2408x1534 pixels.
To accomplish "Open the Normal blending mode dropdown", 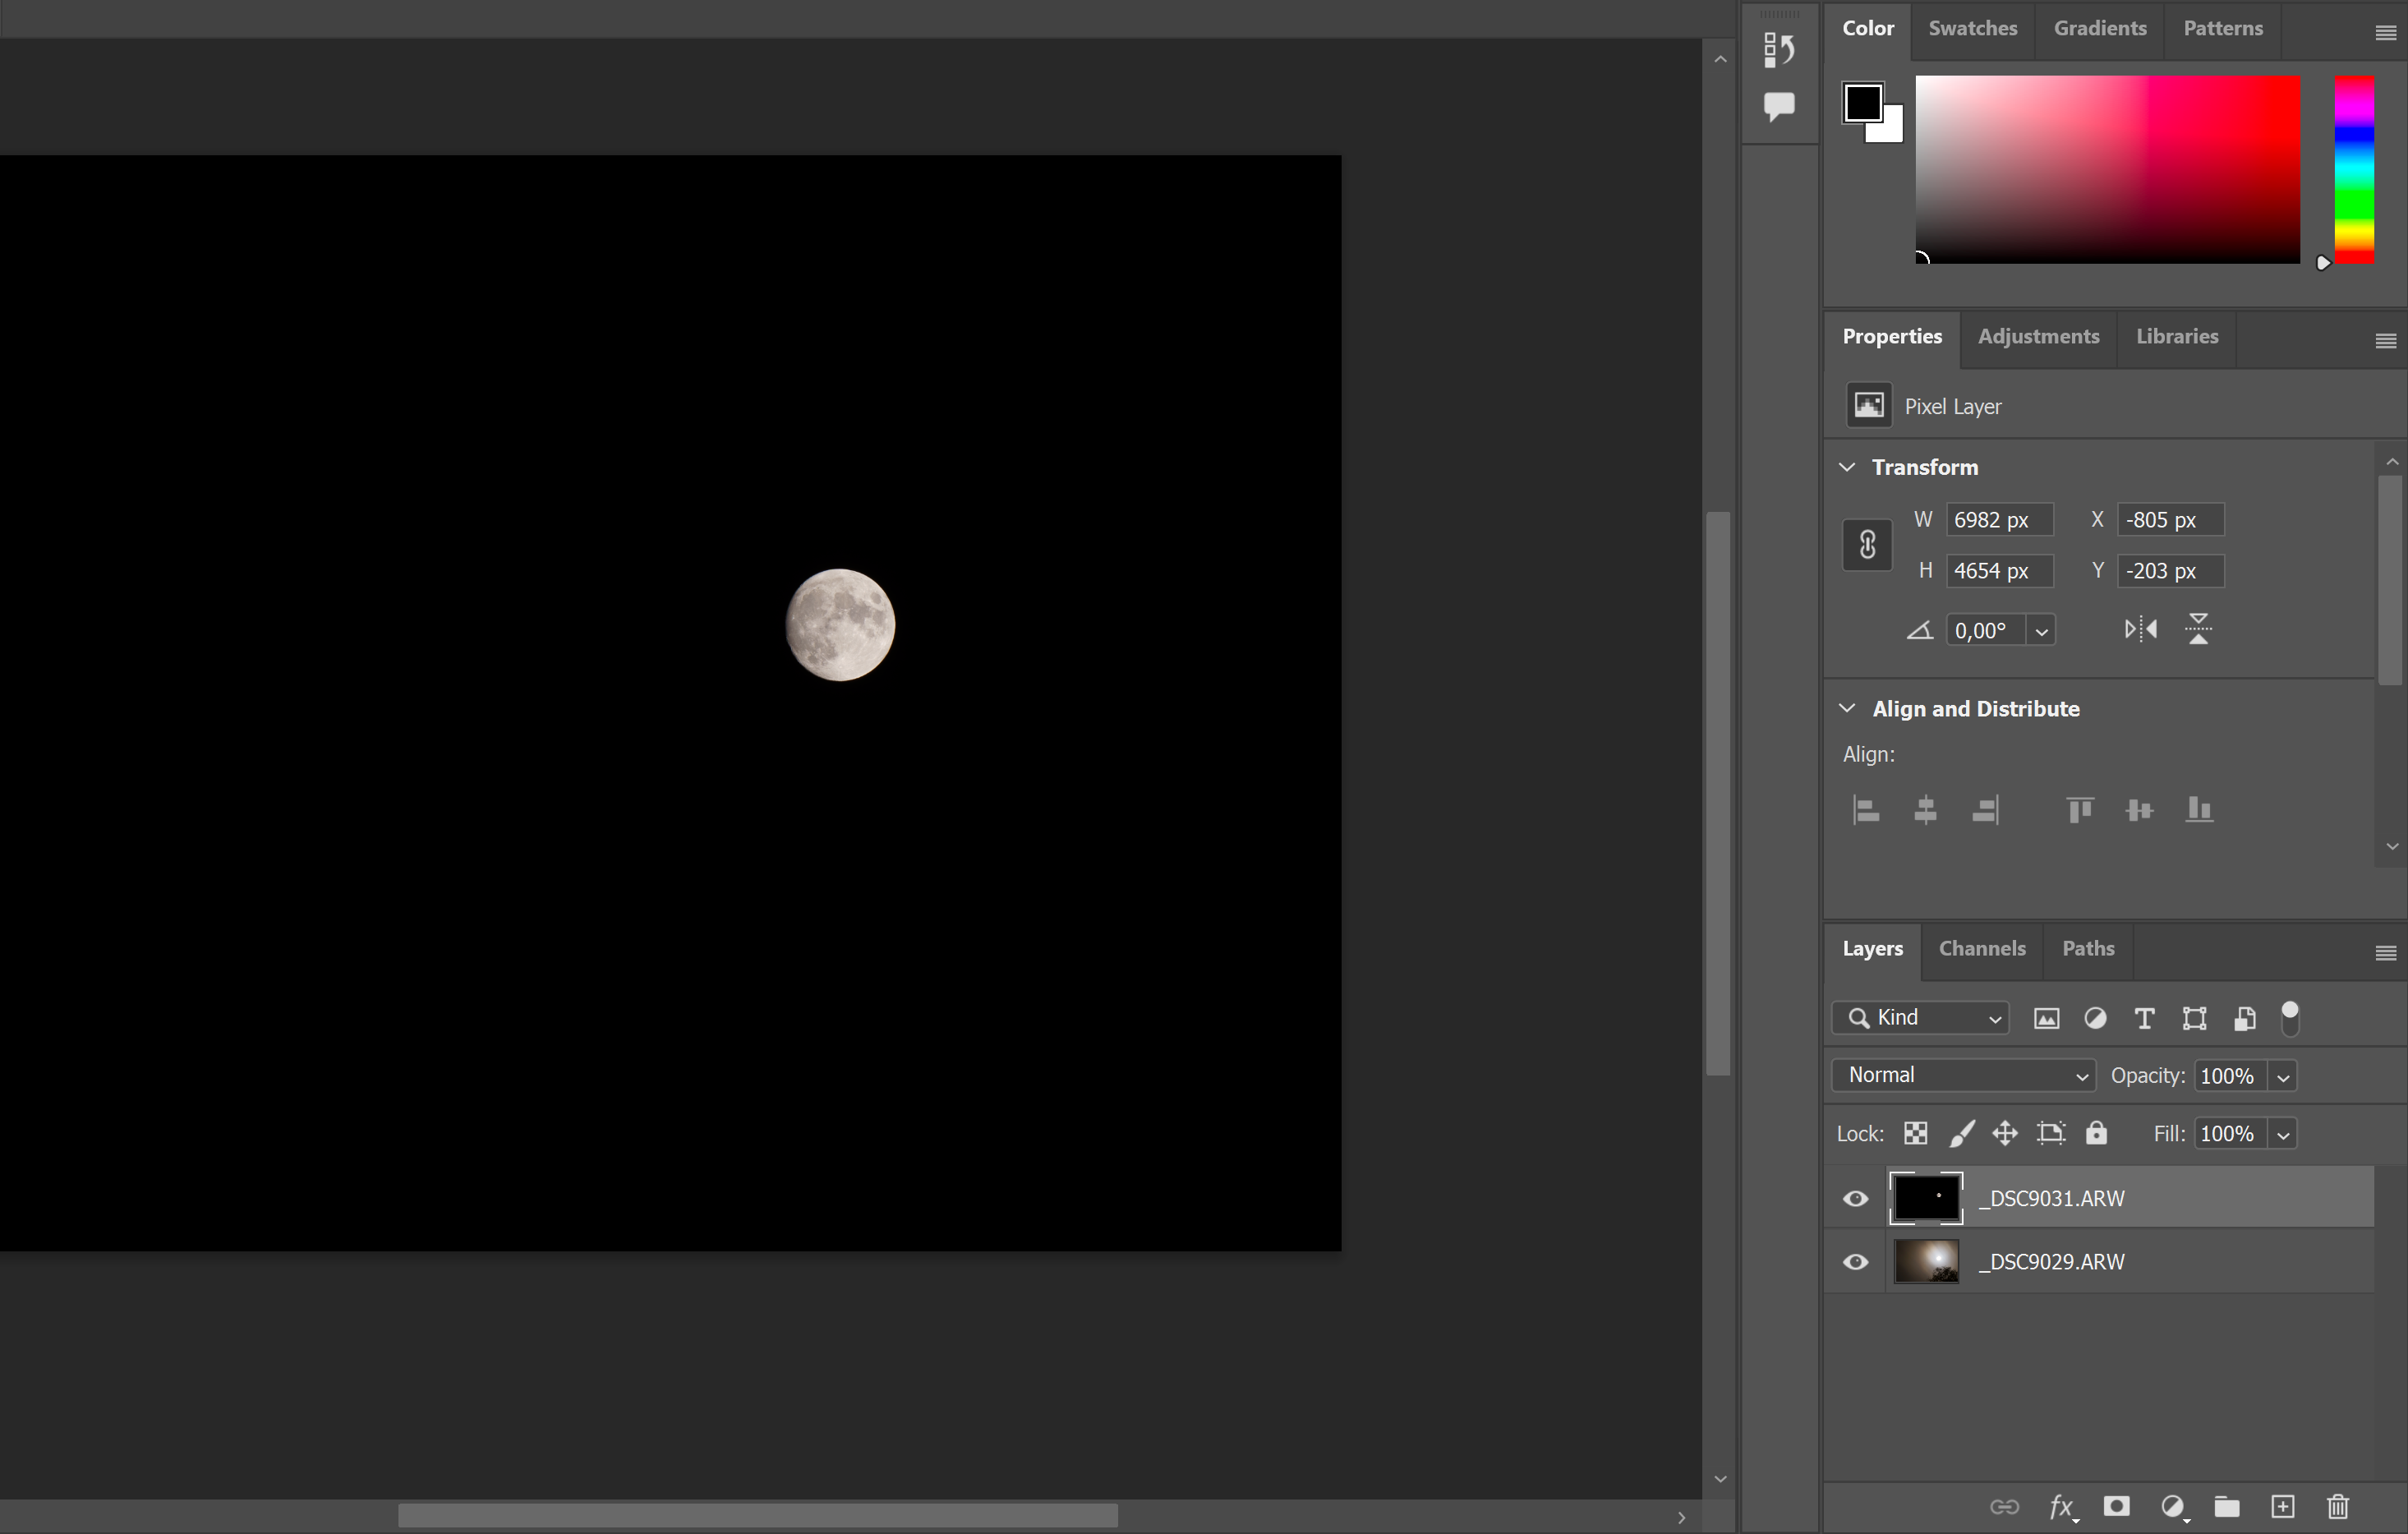I will pos(1962,1075).
